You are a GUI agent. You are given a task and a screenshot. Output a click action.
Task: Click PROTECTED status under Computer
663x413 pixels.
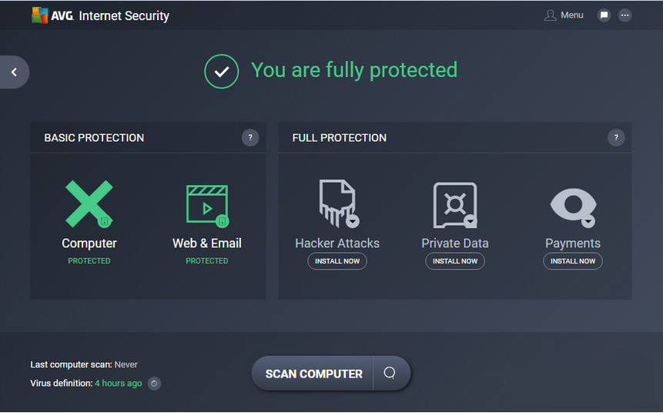point(89,261)
